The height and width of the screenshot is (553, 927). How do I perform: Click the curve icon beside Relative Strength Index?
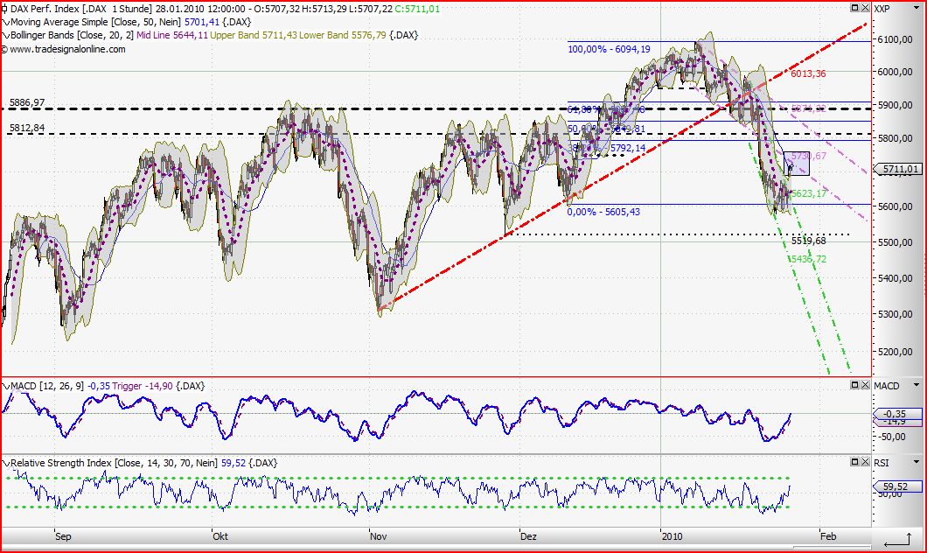tap(7, 463)
